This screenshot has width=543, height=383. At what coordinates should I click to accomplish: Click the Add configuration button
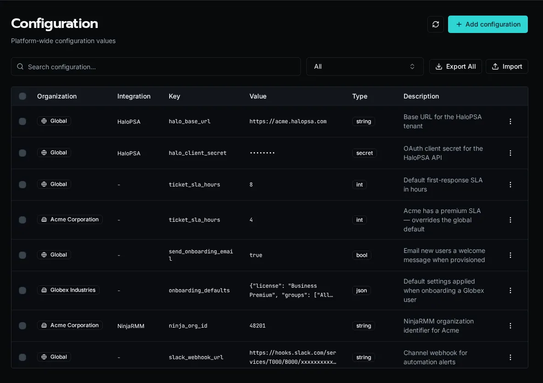(x=488, y=24)
